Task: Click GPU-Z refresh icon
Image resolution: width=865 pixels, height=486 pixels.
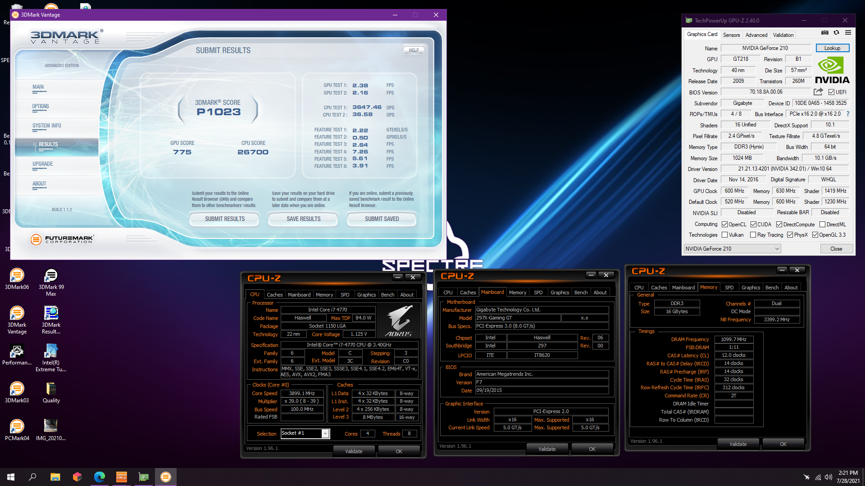Action: click(x=836, y=33)
